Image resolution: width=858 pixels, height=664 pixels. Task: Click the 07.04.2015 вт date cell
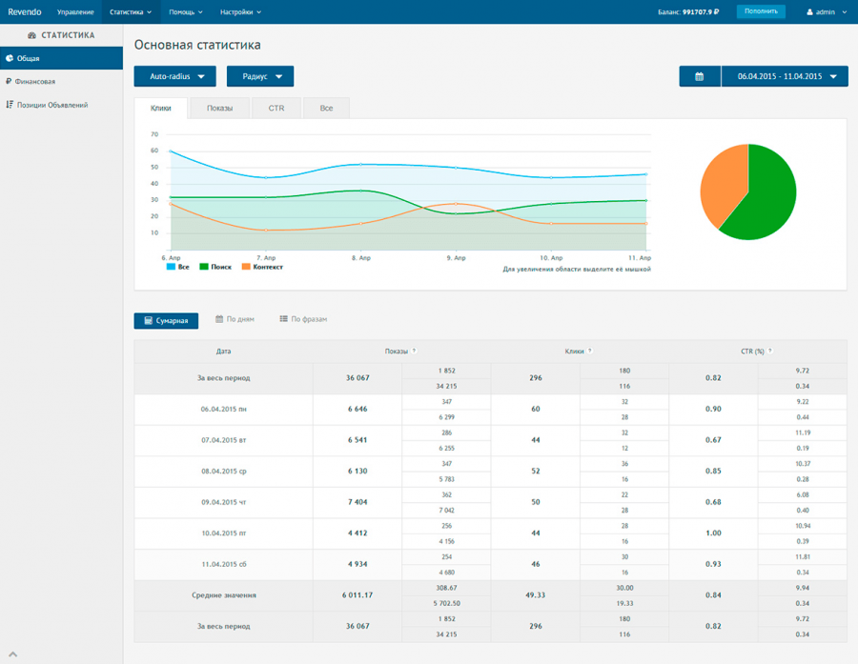tap(224, 440)
